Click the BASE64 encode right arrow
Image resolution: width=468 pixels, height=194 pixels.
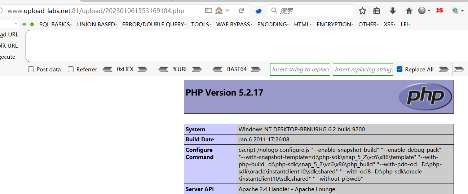[255, 69]
